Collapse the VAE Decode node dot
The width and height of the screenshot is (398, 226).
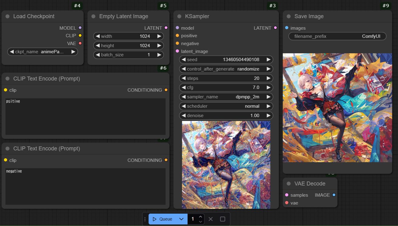point(289,184)
